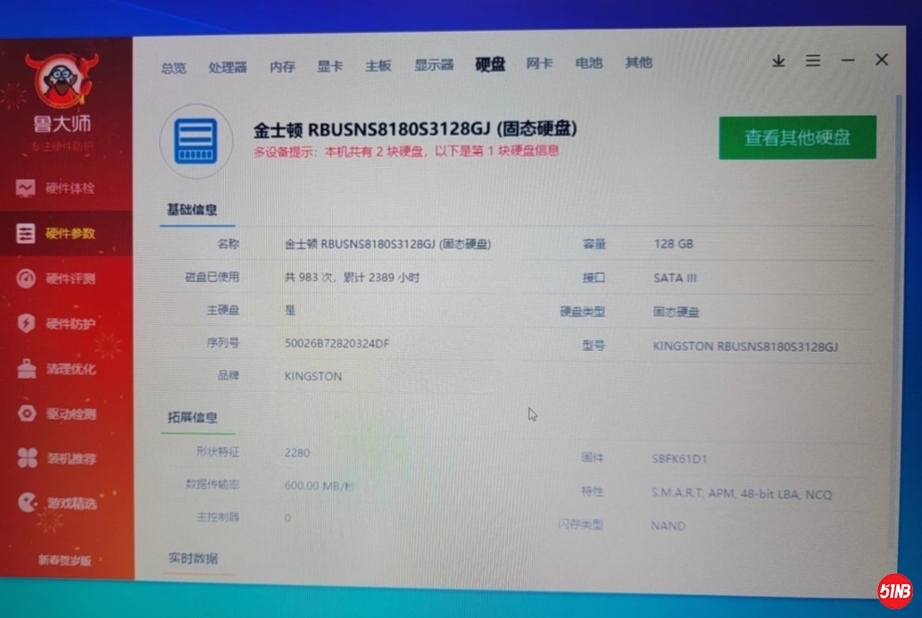Click the 硬件体检 icon in sidebar

pyautogui.click(x=26, y=188)
